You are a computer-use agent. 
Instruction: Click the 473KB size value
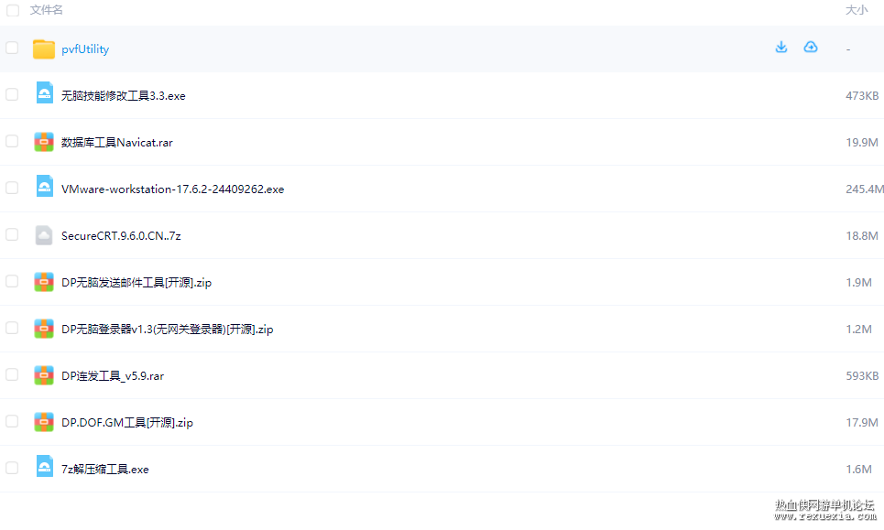(862, 96)
